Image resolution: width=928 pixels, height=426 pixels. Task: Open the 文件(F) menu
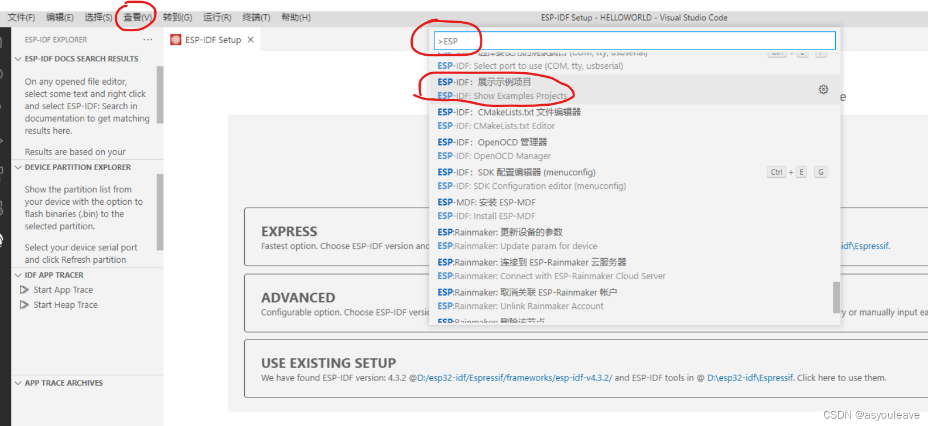click(21, 18)
